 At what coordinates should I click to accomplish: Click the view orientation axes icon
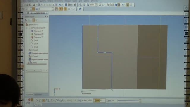[x=103, y=5]
